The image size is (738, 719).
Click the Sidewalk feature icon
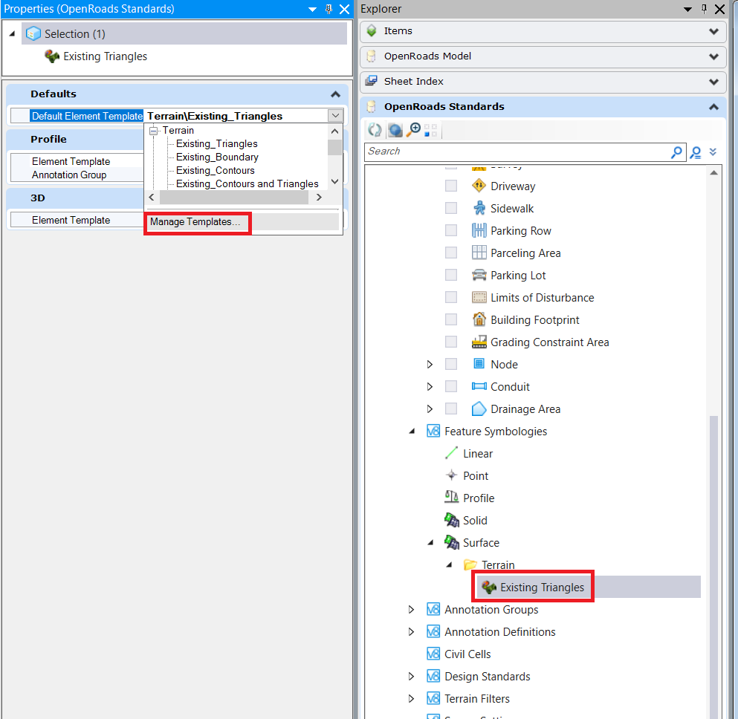[x=479, y=208]
